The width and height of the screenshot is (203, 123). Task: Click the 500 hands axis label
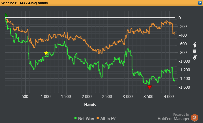(25, 97)
